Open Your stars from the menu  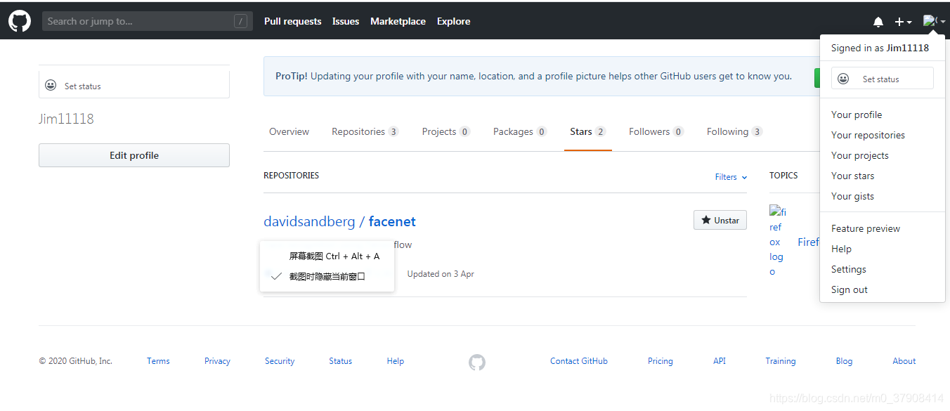click(853, 176)
